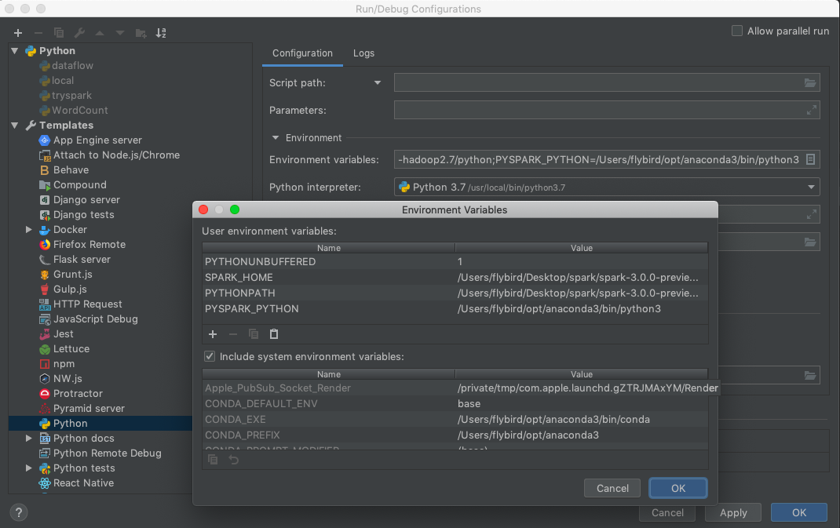
Task: Select the tryspark Python configuration
Action: pyautogui.click(x=65, y=96)
